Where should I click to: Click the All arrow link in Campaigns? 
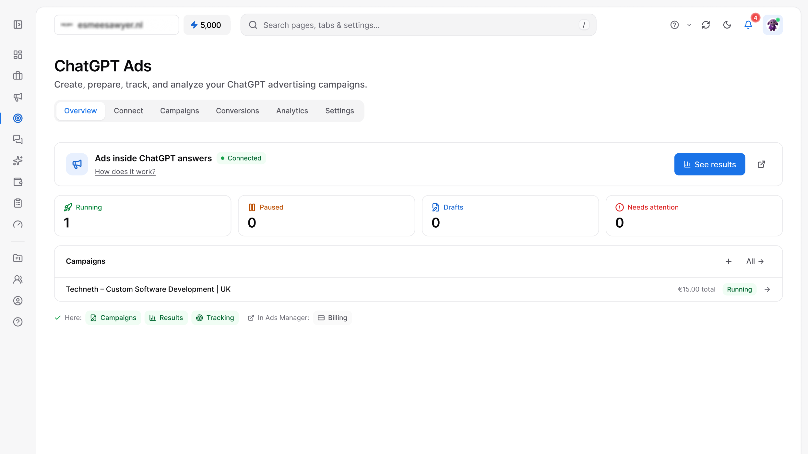(x=755, y=261)
